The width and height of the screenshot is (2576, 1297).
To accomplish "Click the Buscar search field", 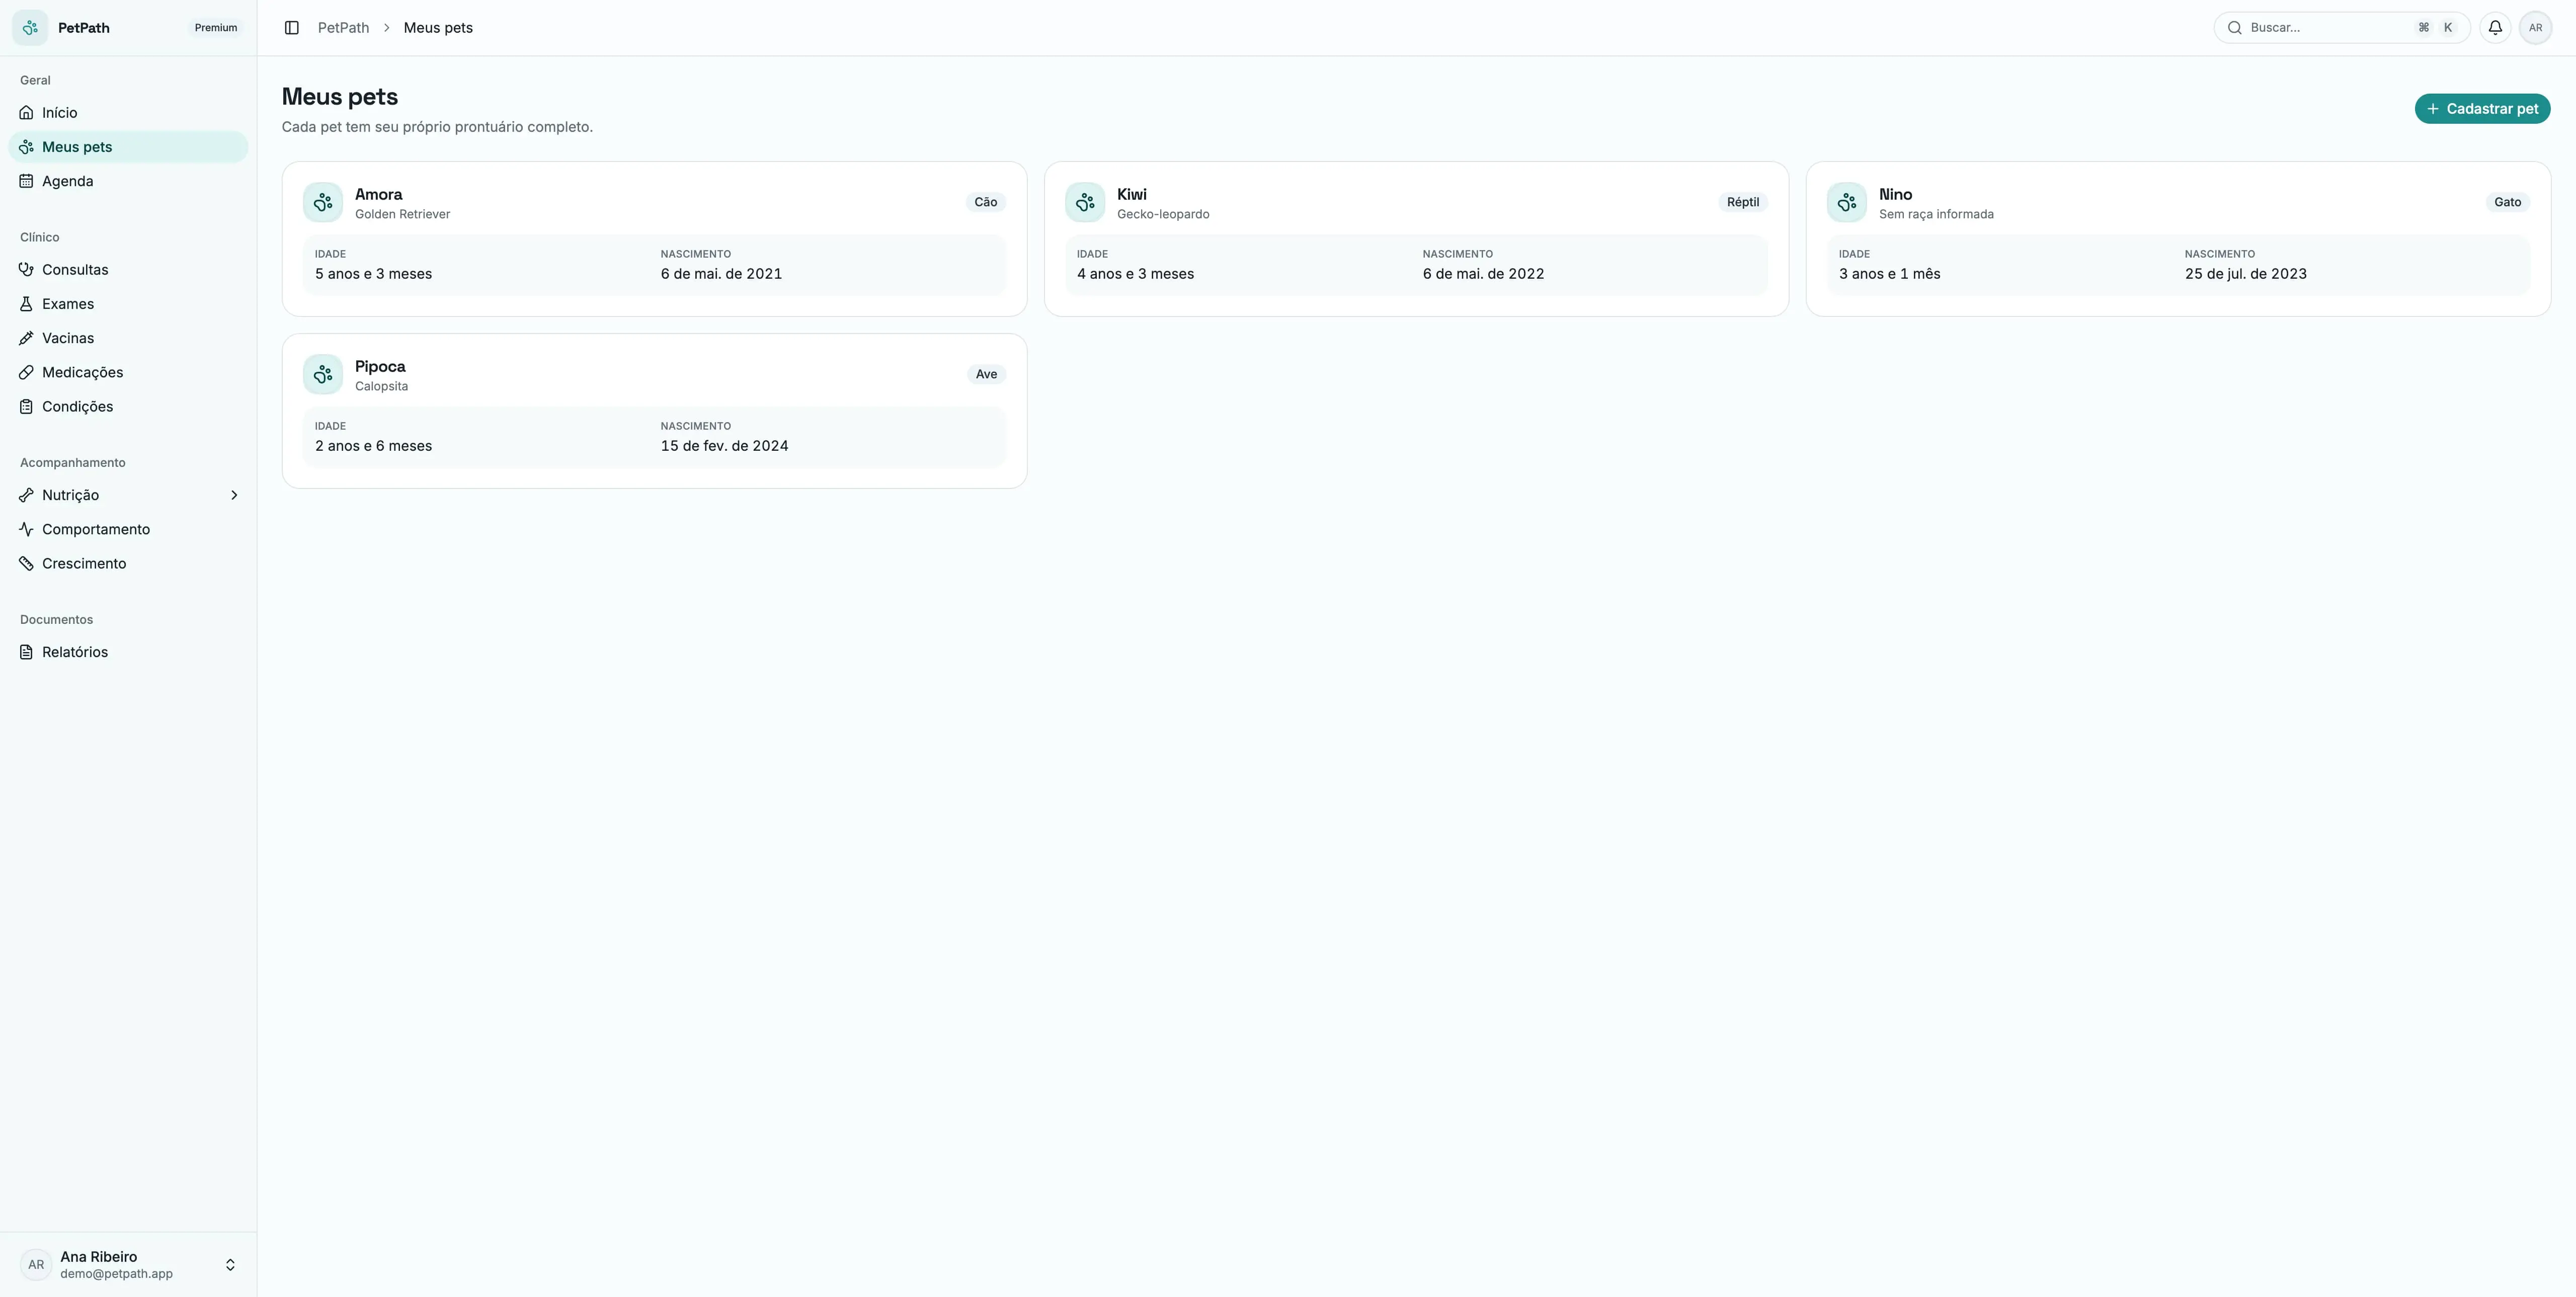I will pyautogui.click(x=2342, y=28).
